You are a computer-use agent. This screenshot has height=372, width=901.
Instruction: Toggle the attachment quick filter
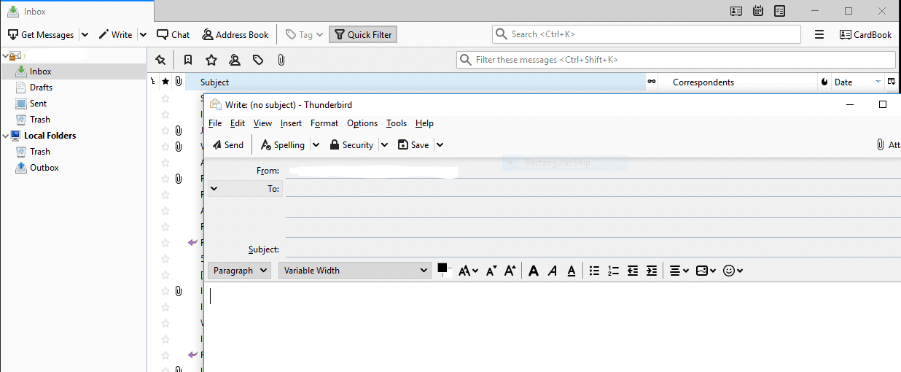281,60
